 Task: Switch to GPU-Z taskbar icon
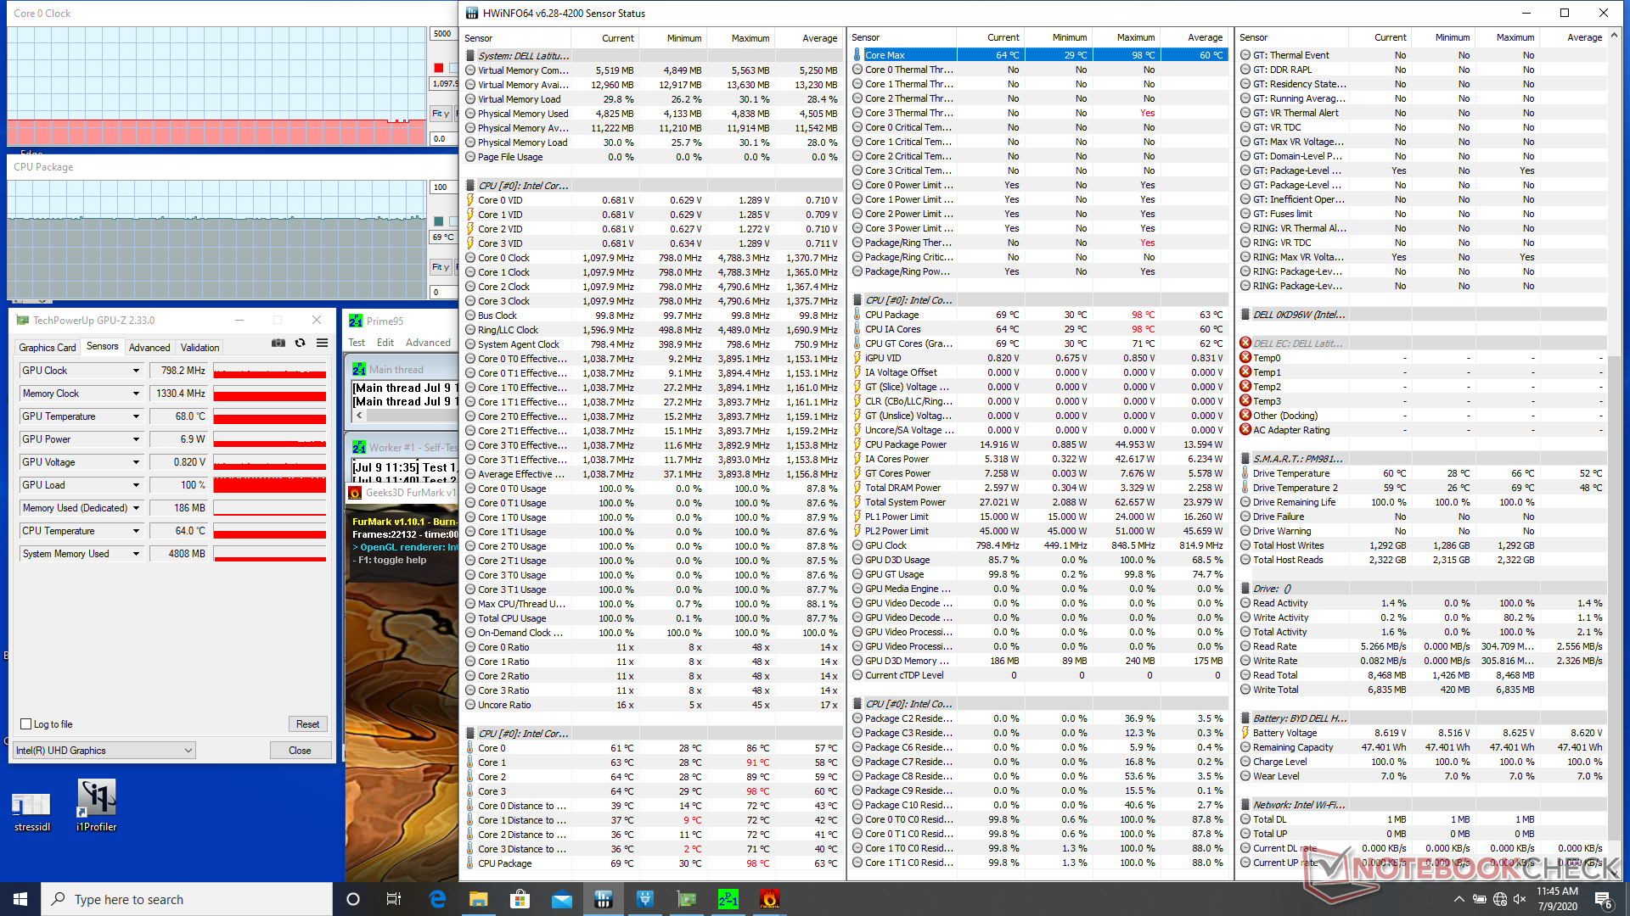(x=686, y=899)
